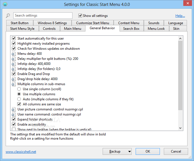Toggle Check for Windows updates on shutdown
This screenshot has height=161, width=194.
[x=14, y=49]
